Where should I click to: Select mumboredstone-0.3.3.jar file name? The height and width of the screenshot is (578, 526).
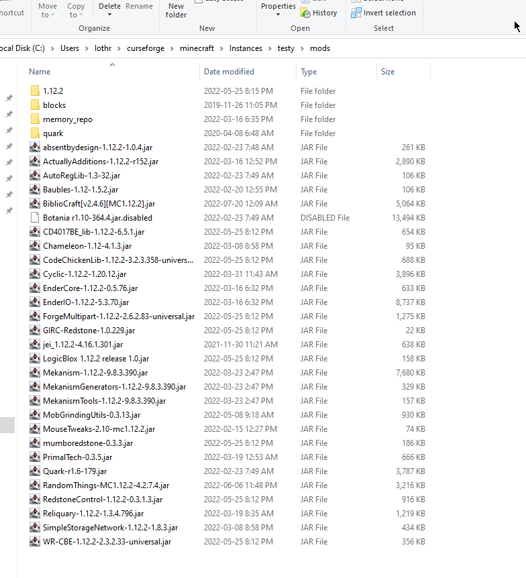pyautogui.click(x=88, y=443)
